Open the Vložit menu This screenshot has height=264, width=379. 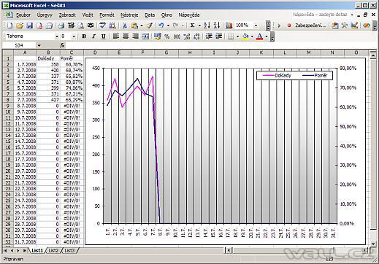88,15
